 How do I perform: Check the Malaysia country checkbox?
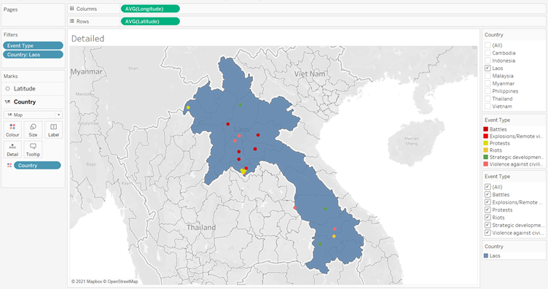pos(488,76)
